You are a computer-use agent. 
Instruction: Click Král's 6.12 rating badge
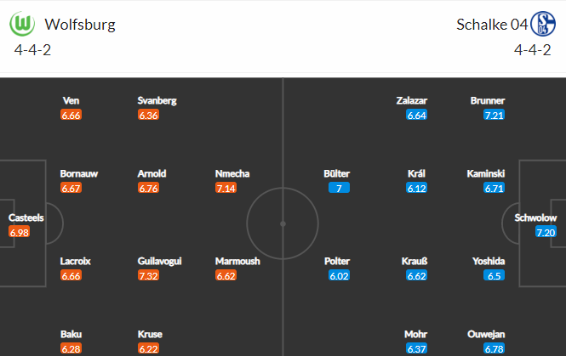coord(416,188)
